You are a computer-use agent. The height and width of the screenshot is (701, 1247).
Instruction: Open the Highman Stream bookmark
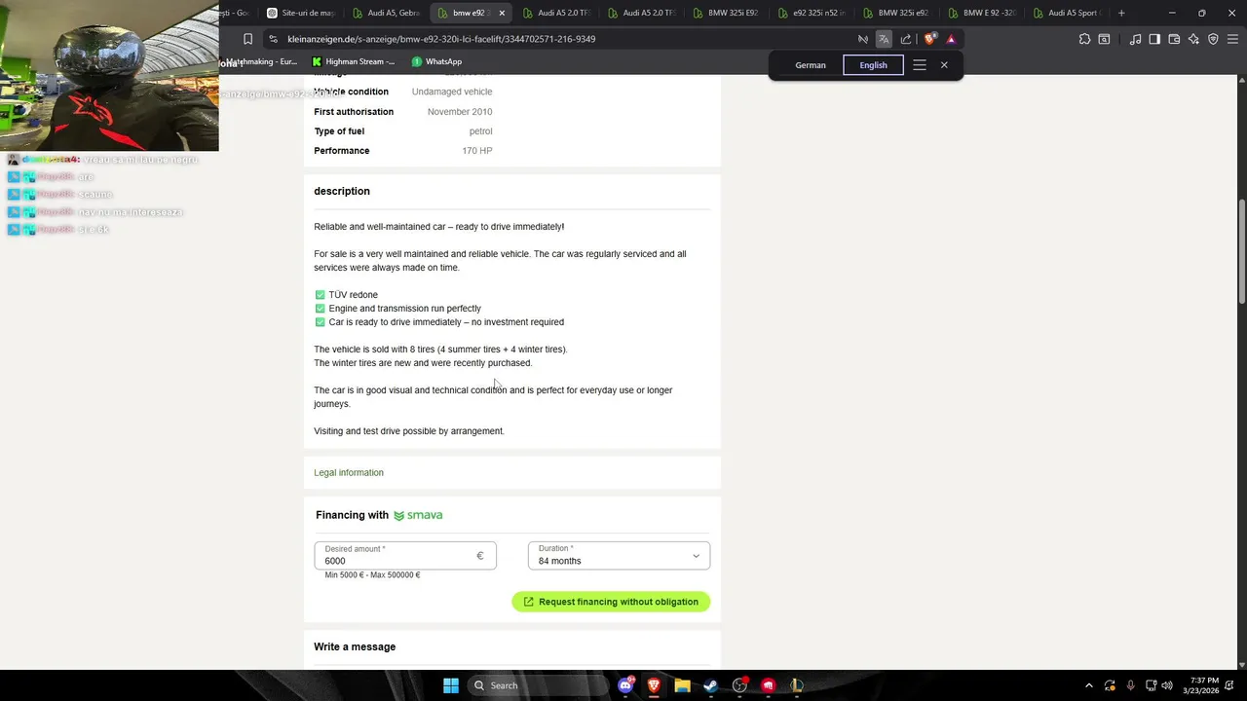[x=353, y=61]
